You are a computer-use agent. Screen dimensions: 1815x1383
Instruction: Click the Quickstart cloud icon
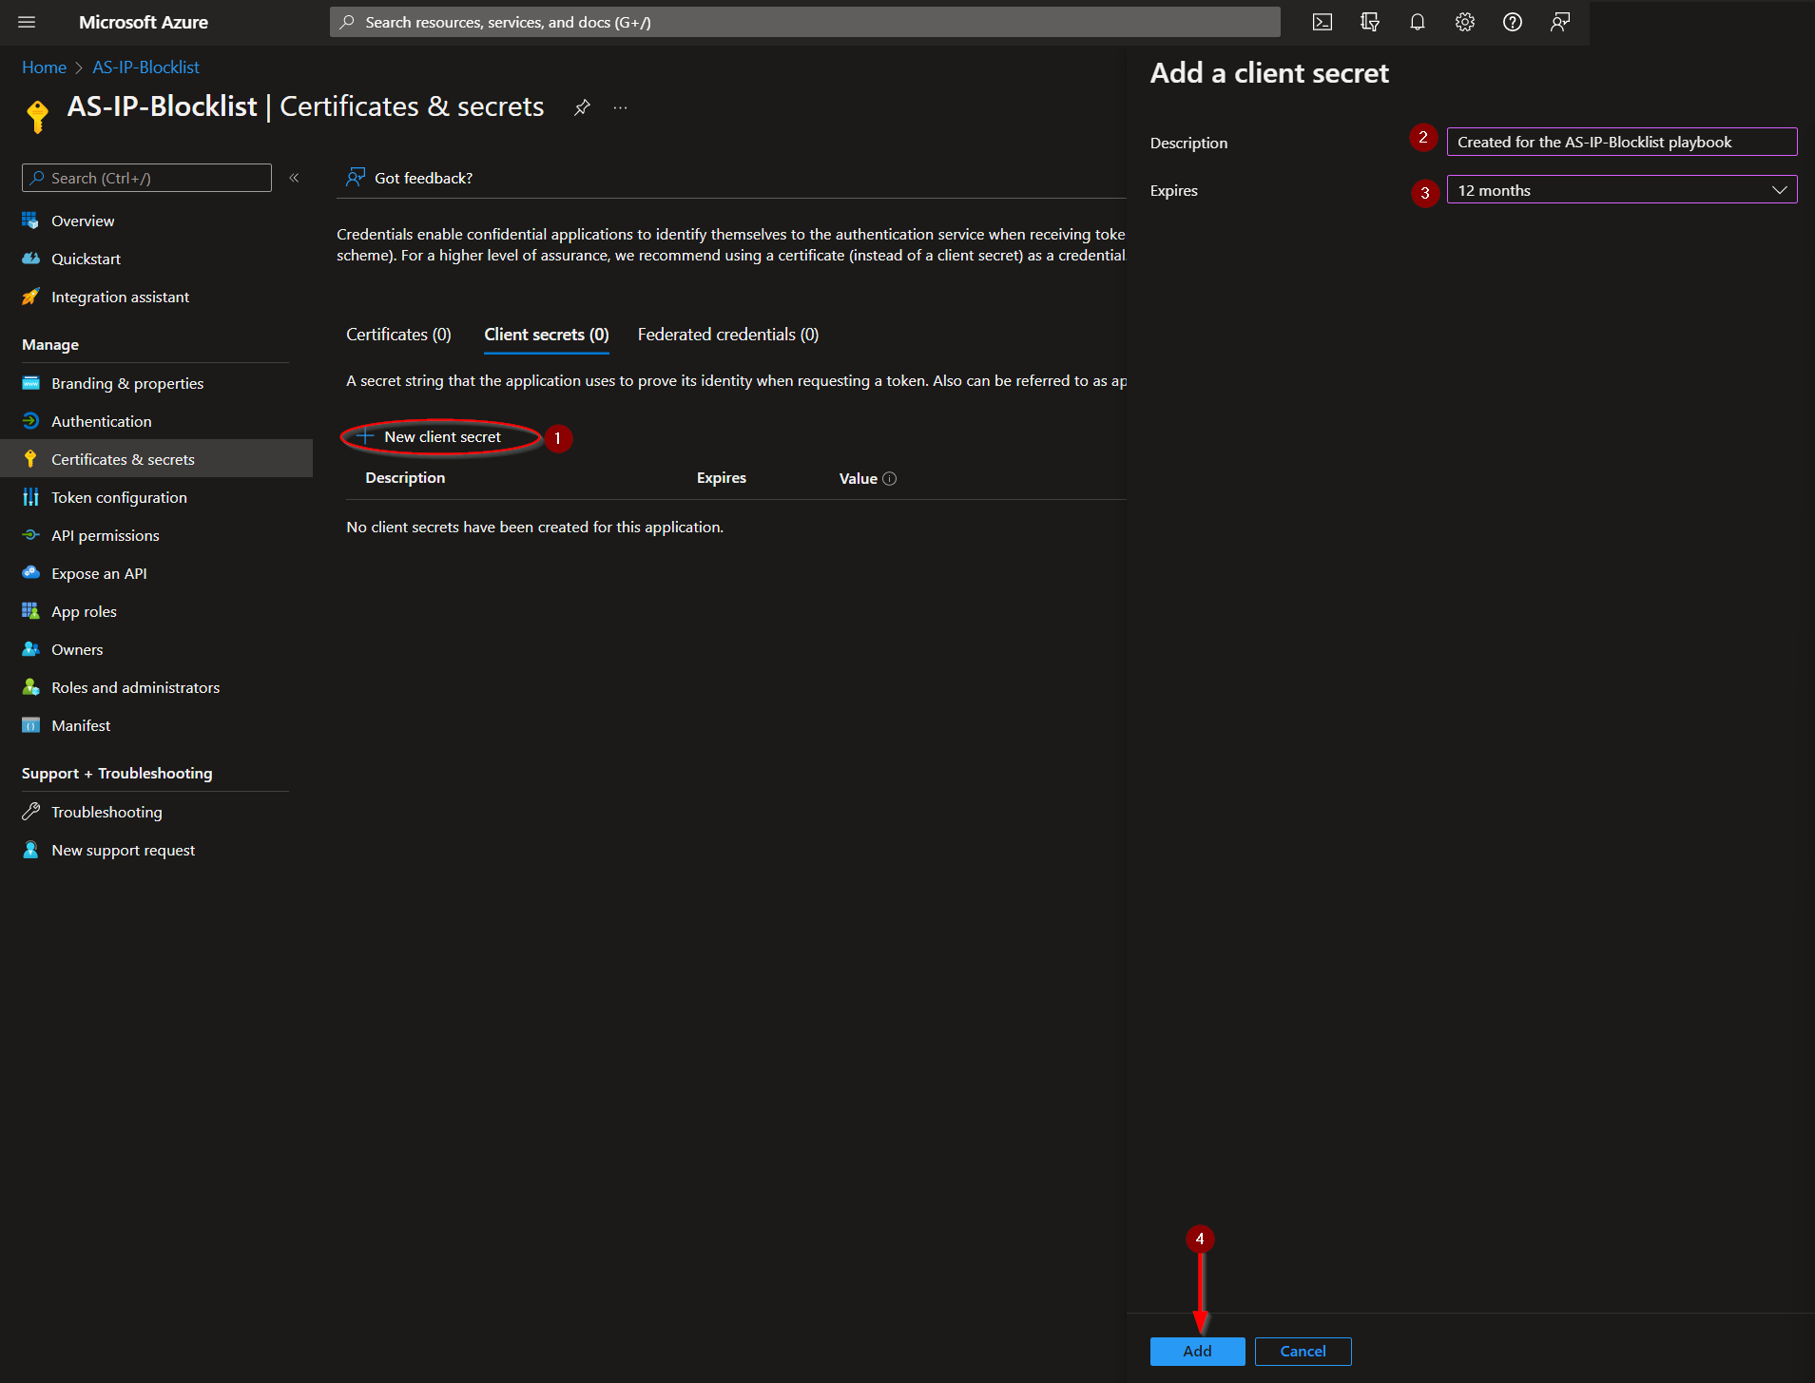30,259
